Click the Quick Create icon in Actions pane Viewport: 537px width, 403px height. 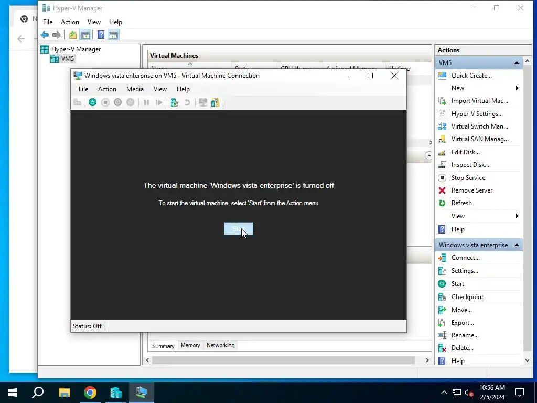coord(442,76)
